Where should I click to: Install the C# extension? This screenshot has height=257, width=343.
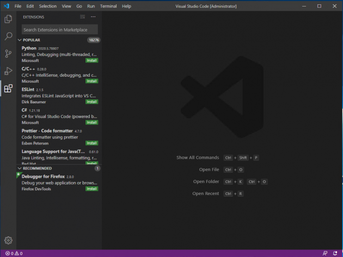pos(91,122)
